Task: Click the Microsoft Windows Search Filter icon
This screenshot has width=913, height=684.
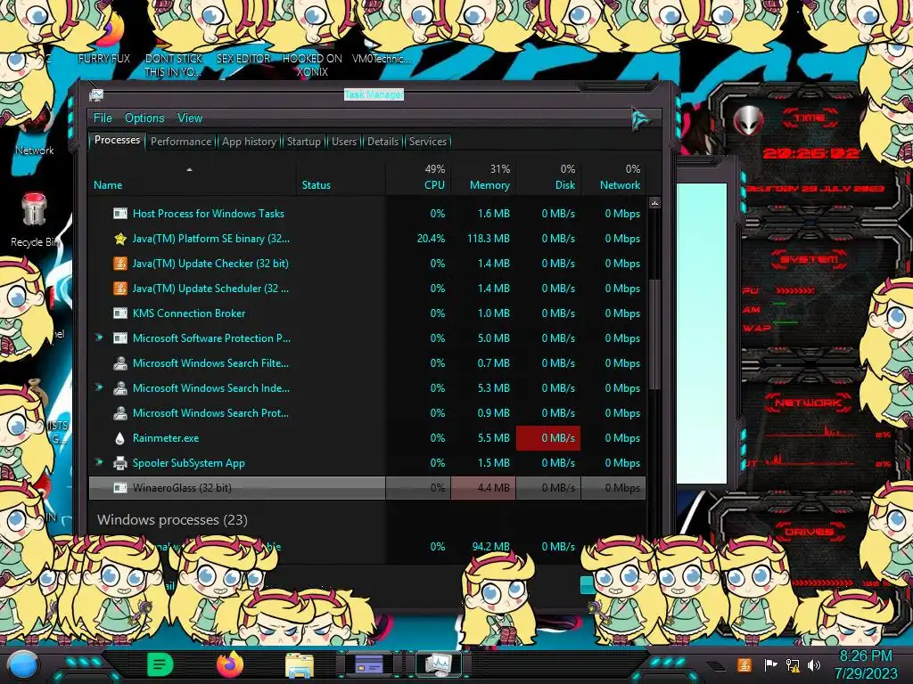Action: pyautogui.click(x=120, y=363)
